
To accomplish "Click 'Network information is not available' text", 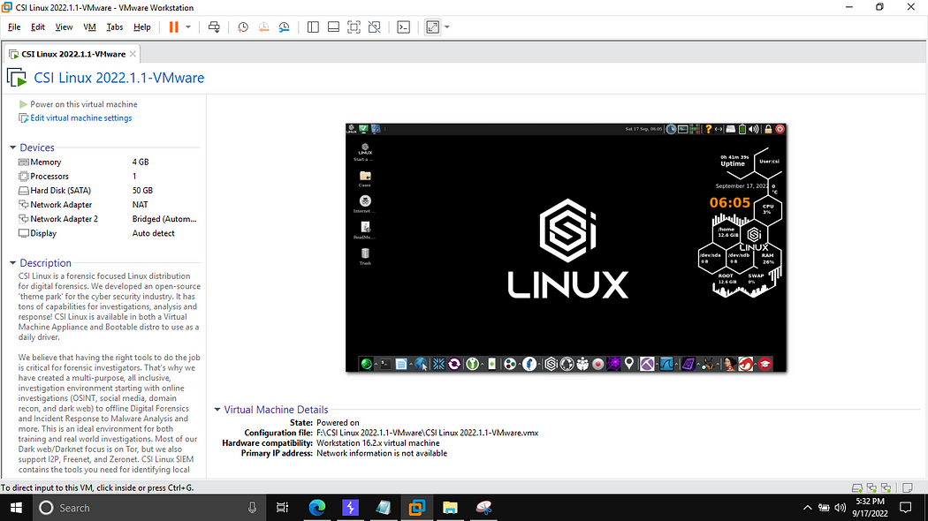I will coord(382,453).
